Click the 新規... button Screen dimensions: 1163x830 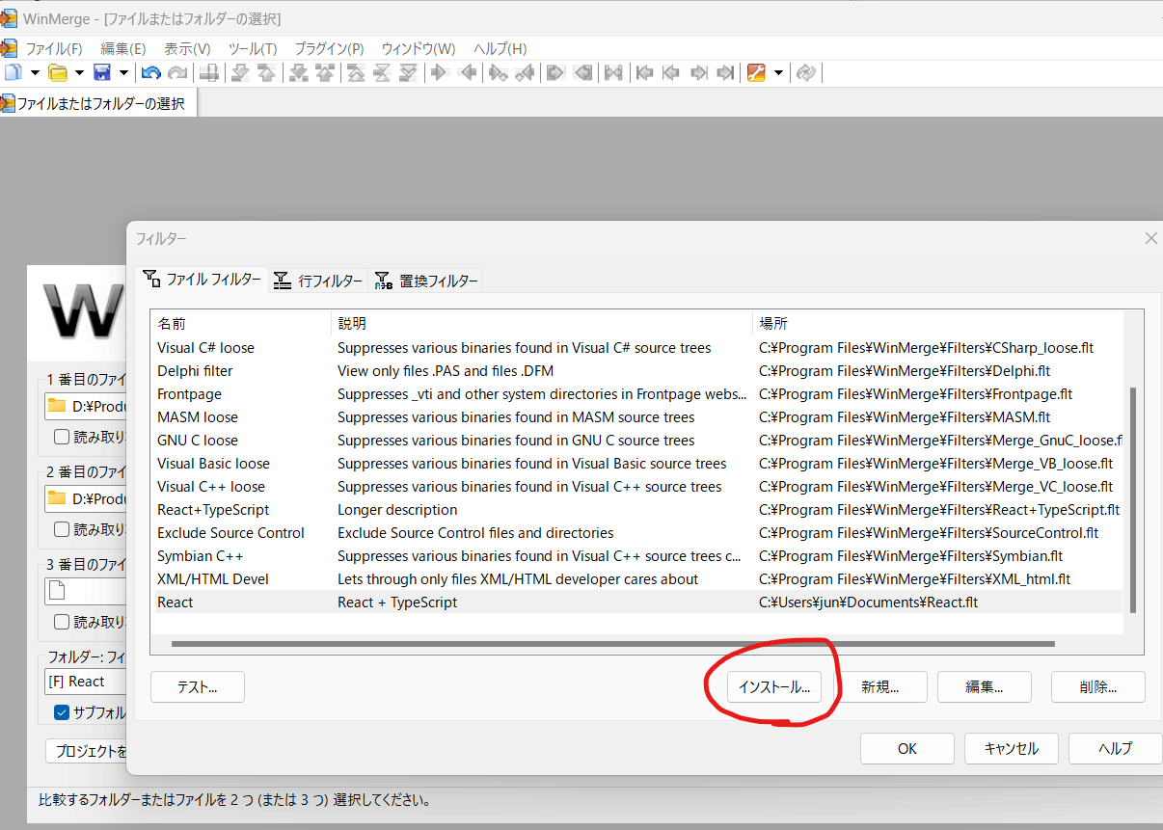click(x=880, y=687)
